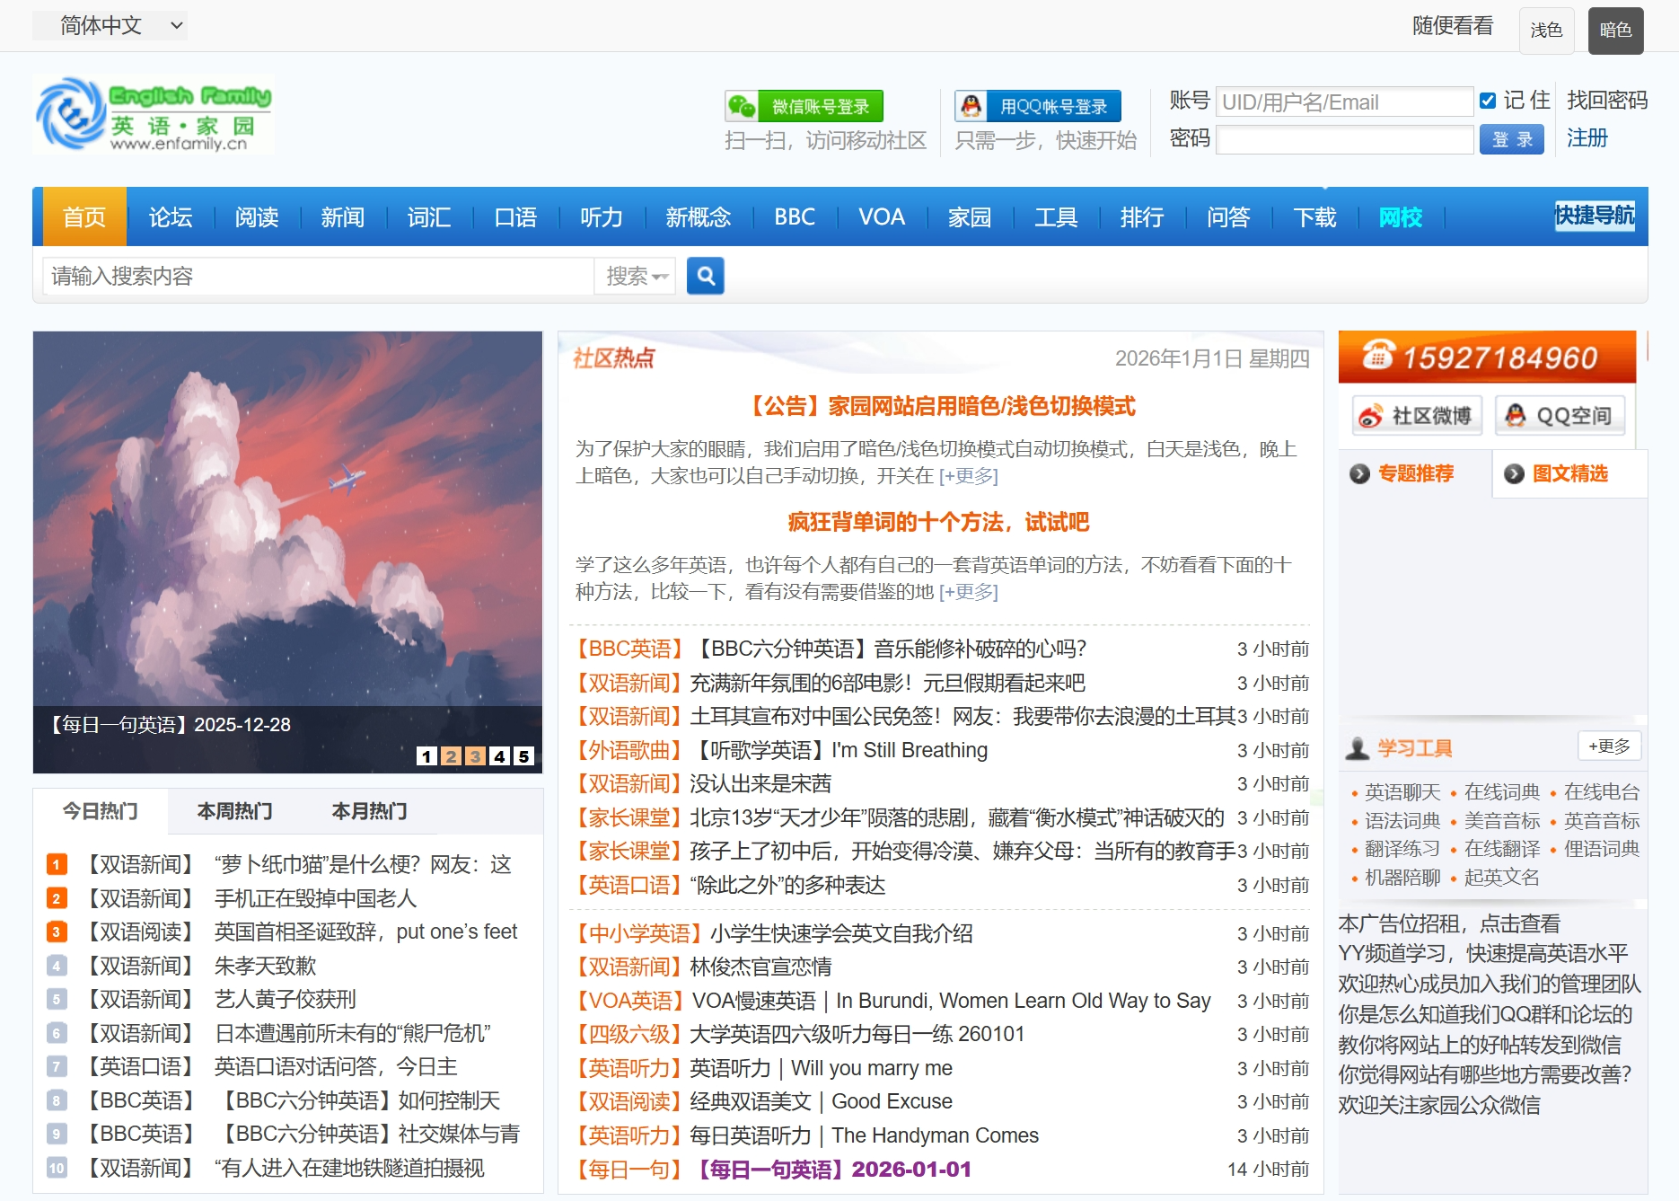
Task: Open the QQ空间 page
Action: coord(1560,415)
